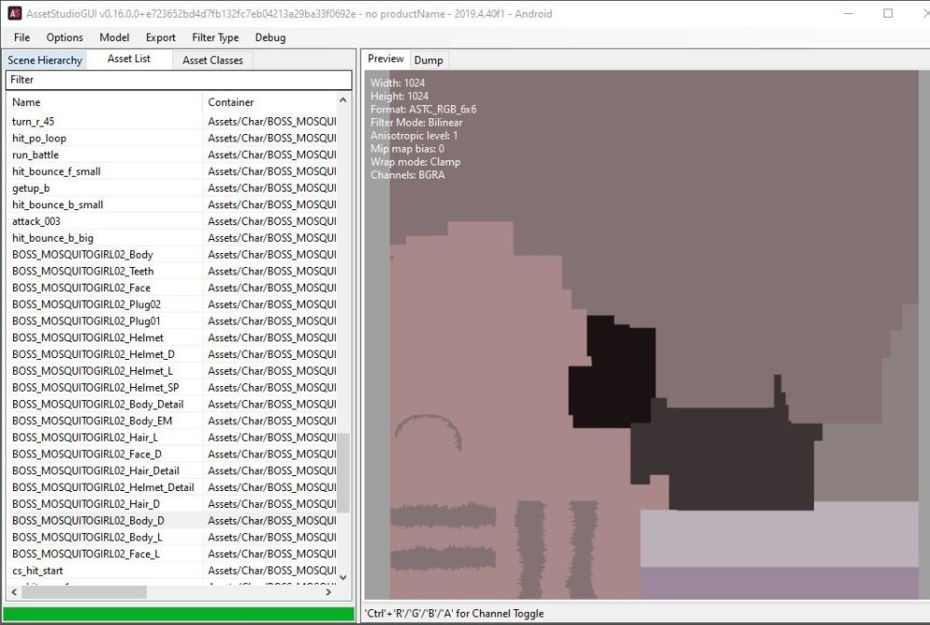Click the down arrow on the asset list scrollbar
The height and width of the screenshot is (625, 930).
(x=342, y=576)
